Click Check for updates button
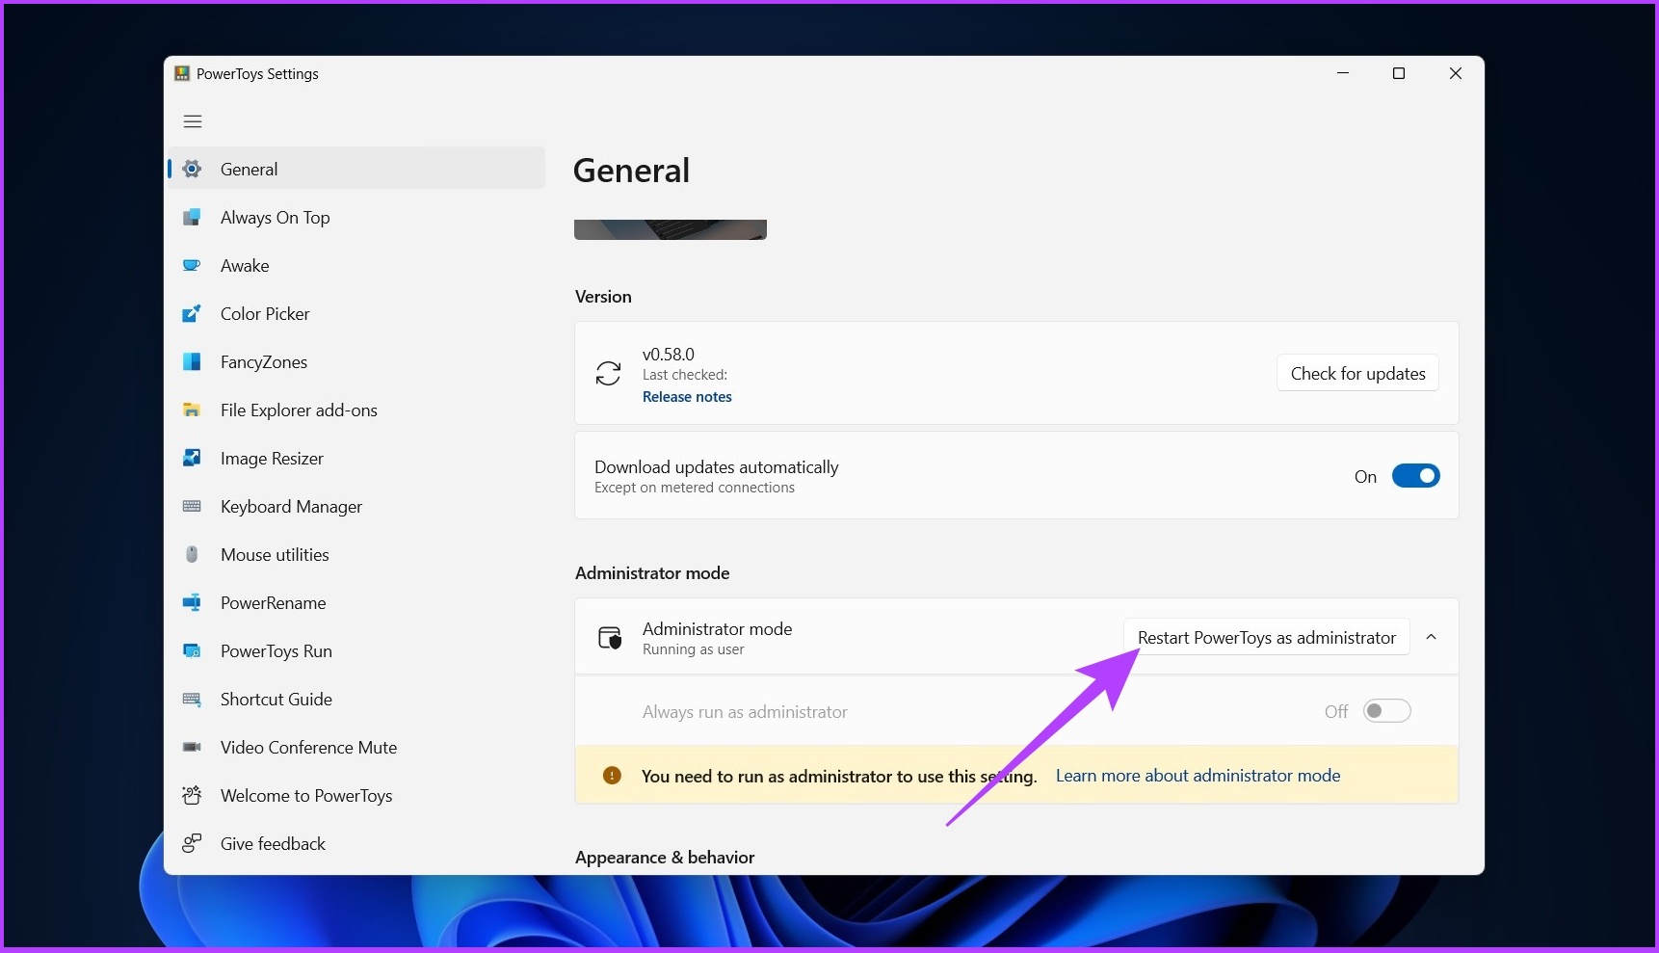This screenshot has width=1659, height=953. [1357, 373]
